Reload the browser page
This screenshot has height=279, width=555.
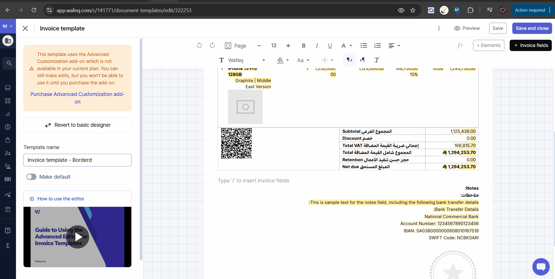point(34,10)
